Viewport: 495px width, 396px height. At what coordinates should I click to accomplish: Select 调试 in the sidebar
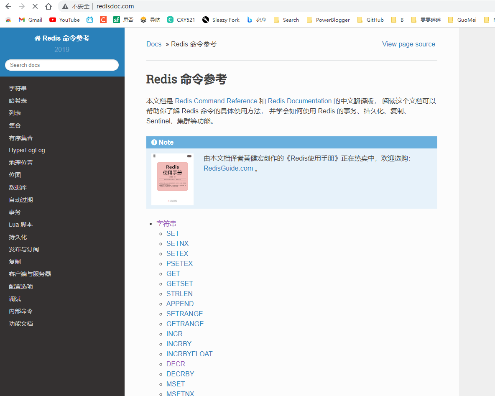pos(15,299)
